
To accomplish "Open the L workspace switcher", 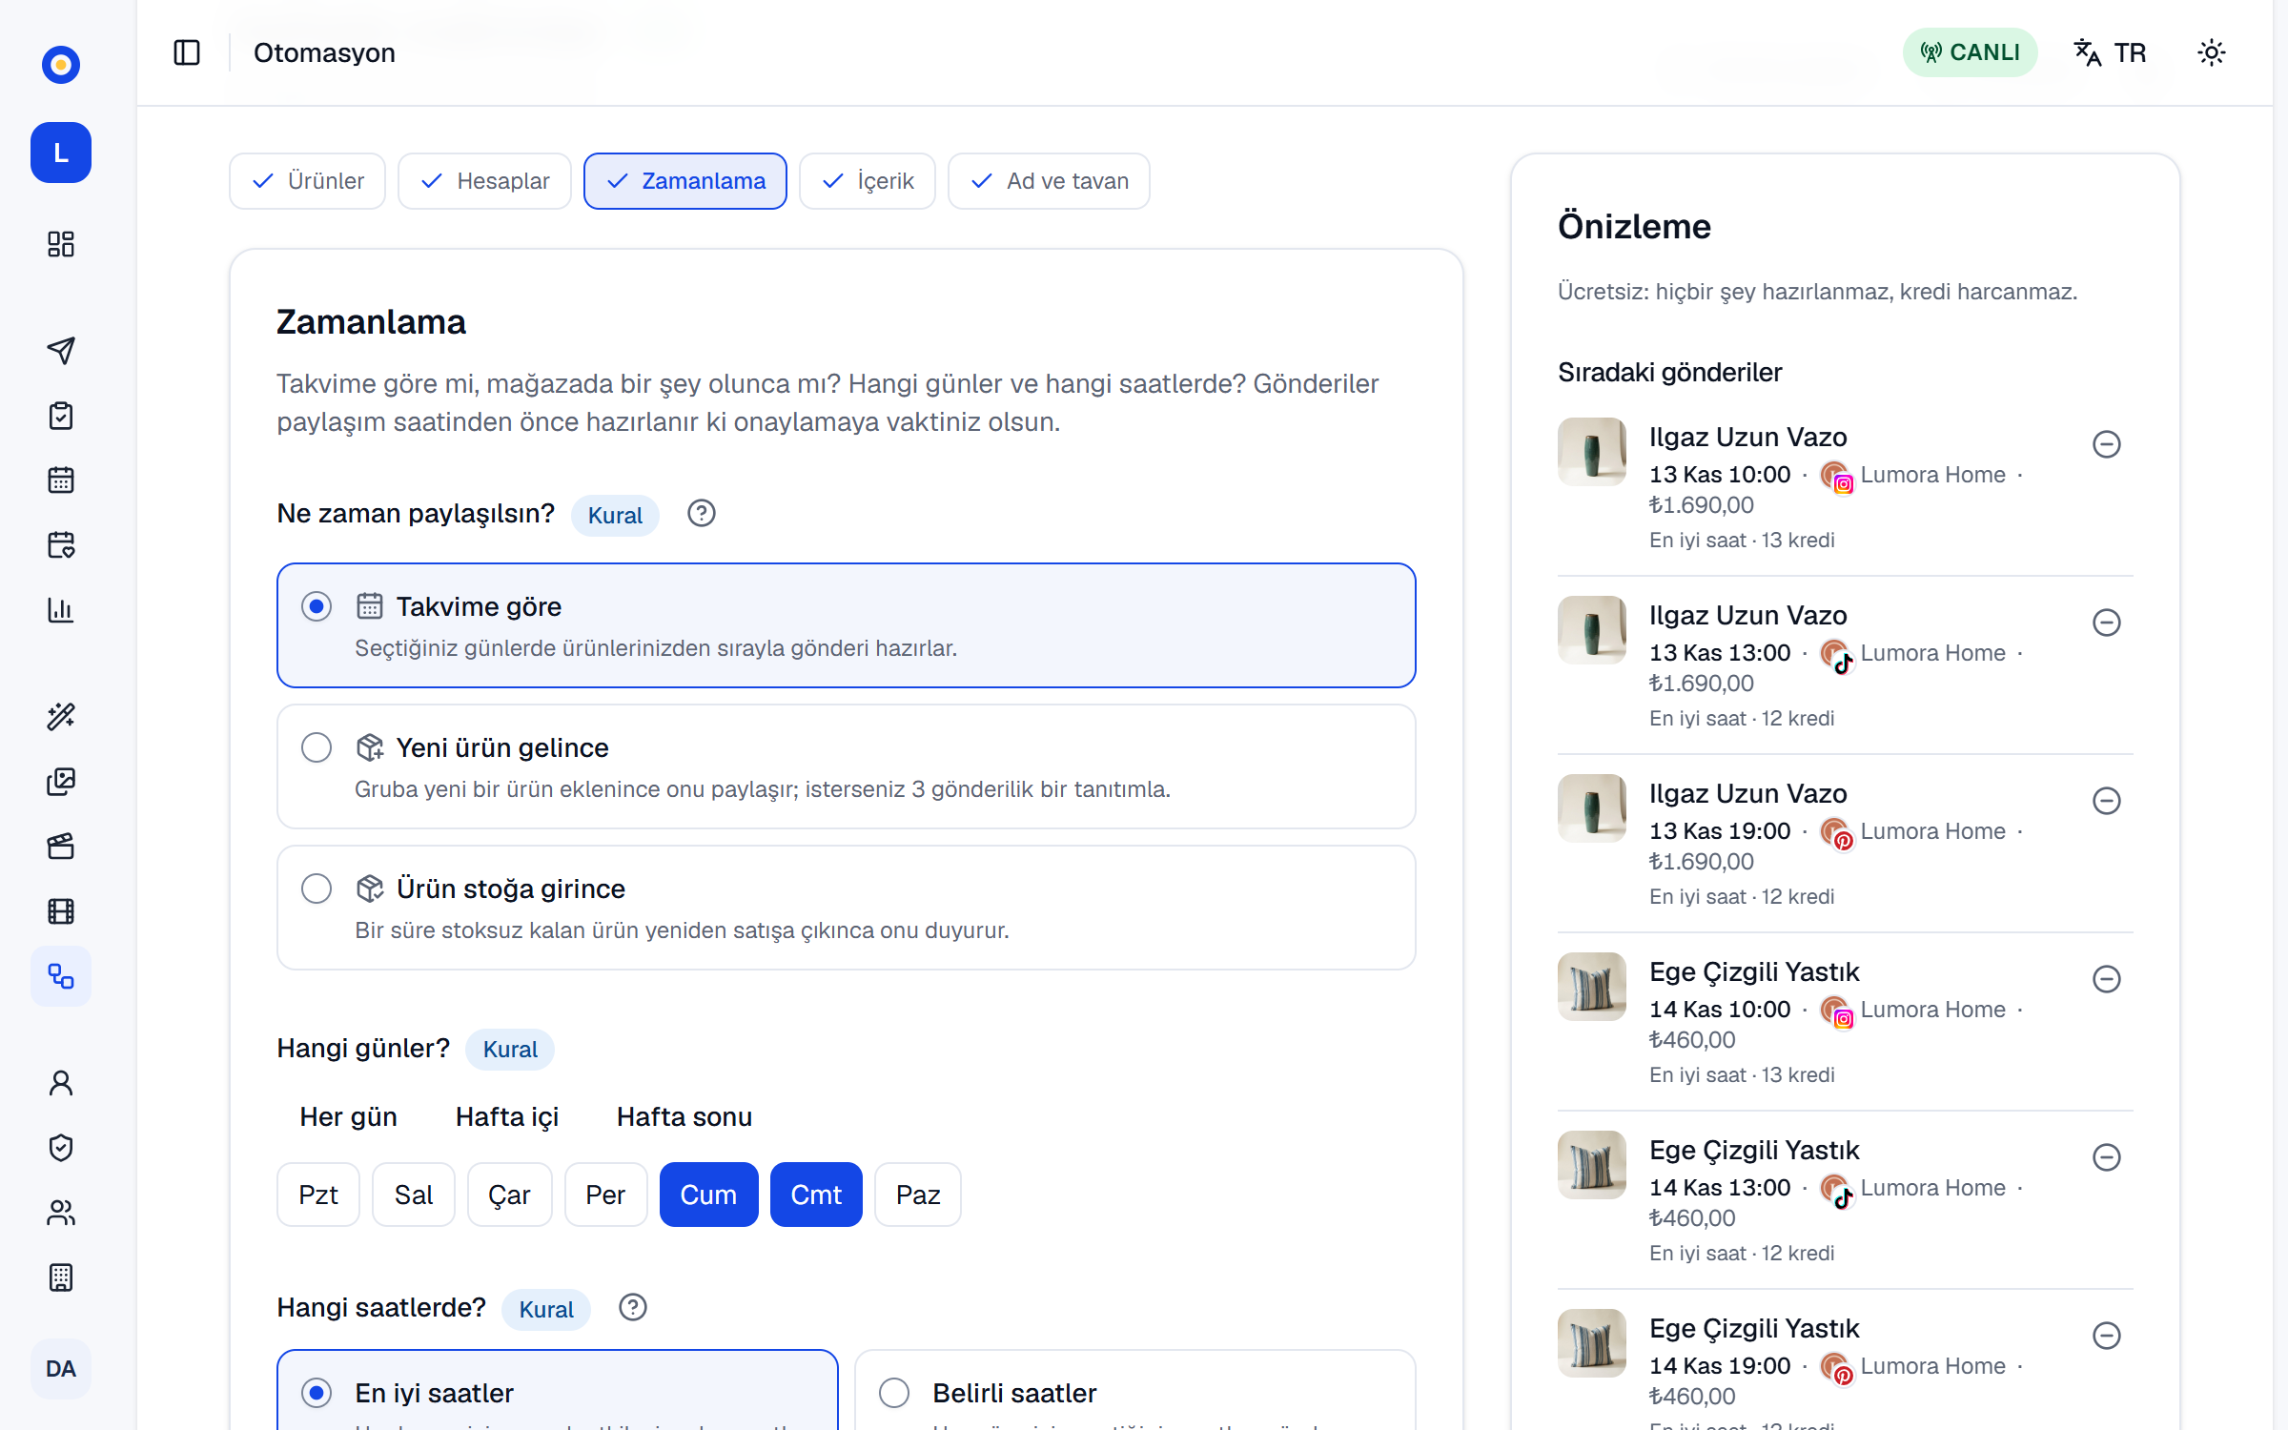I will [61, 153].
